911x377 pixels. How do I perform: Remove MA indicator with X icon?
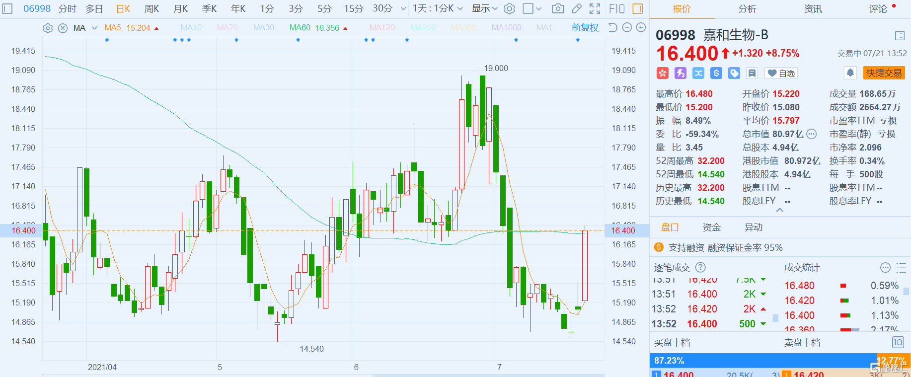pyautogui.click(x=63, y=28)
